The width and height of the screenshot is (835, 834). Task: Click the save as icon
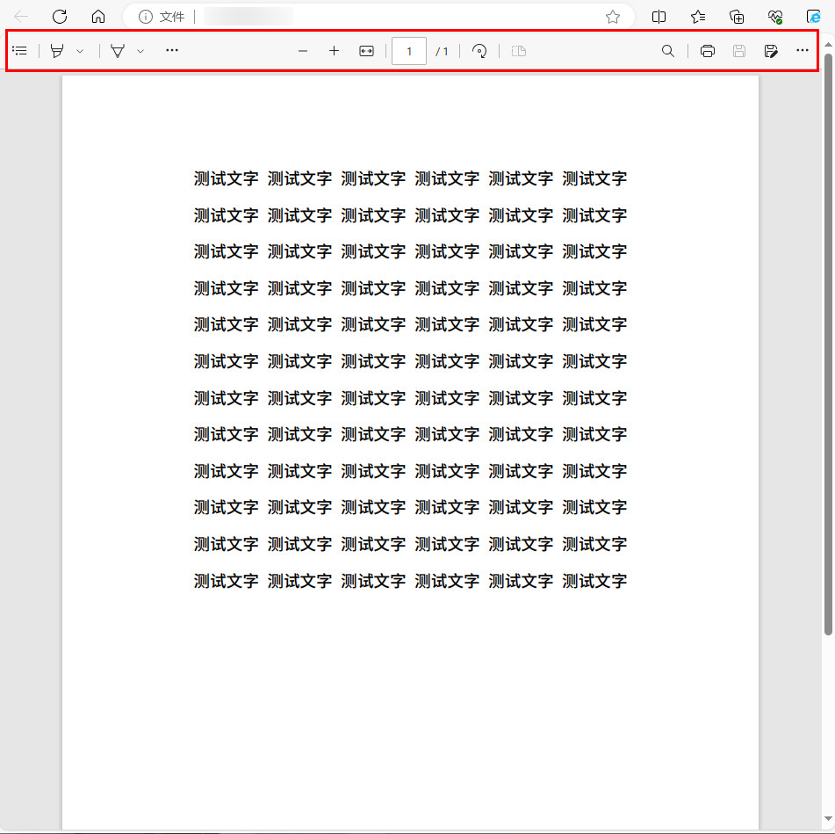[771, 51]
